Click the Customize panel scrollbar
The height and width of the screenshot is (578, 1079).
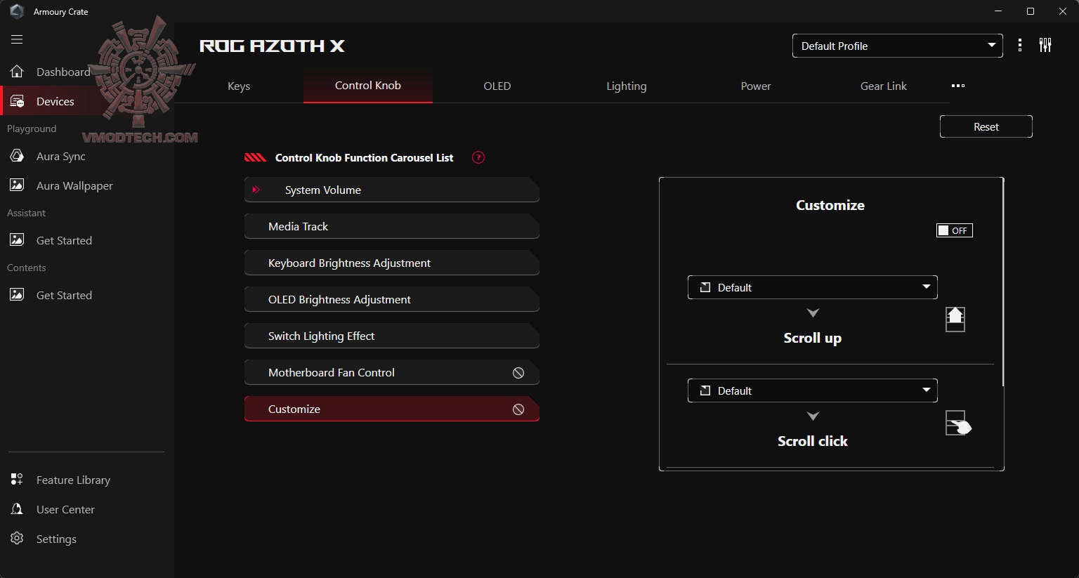tap(1003, 282)
